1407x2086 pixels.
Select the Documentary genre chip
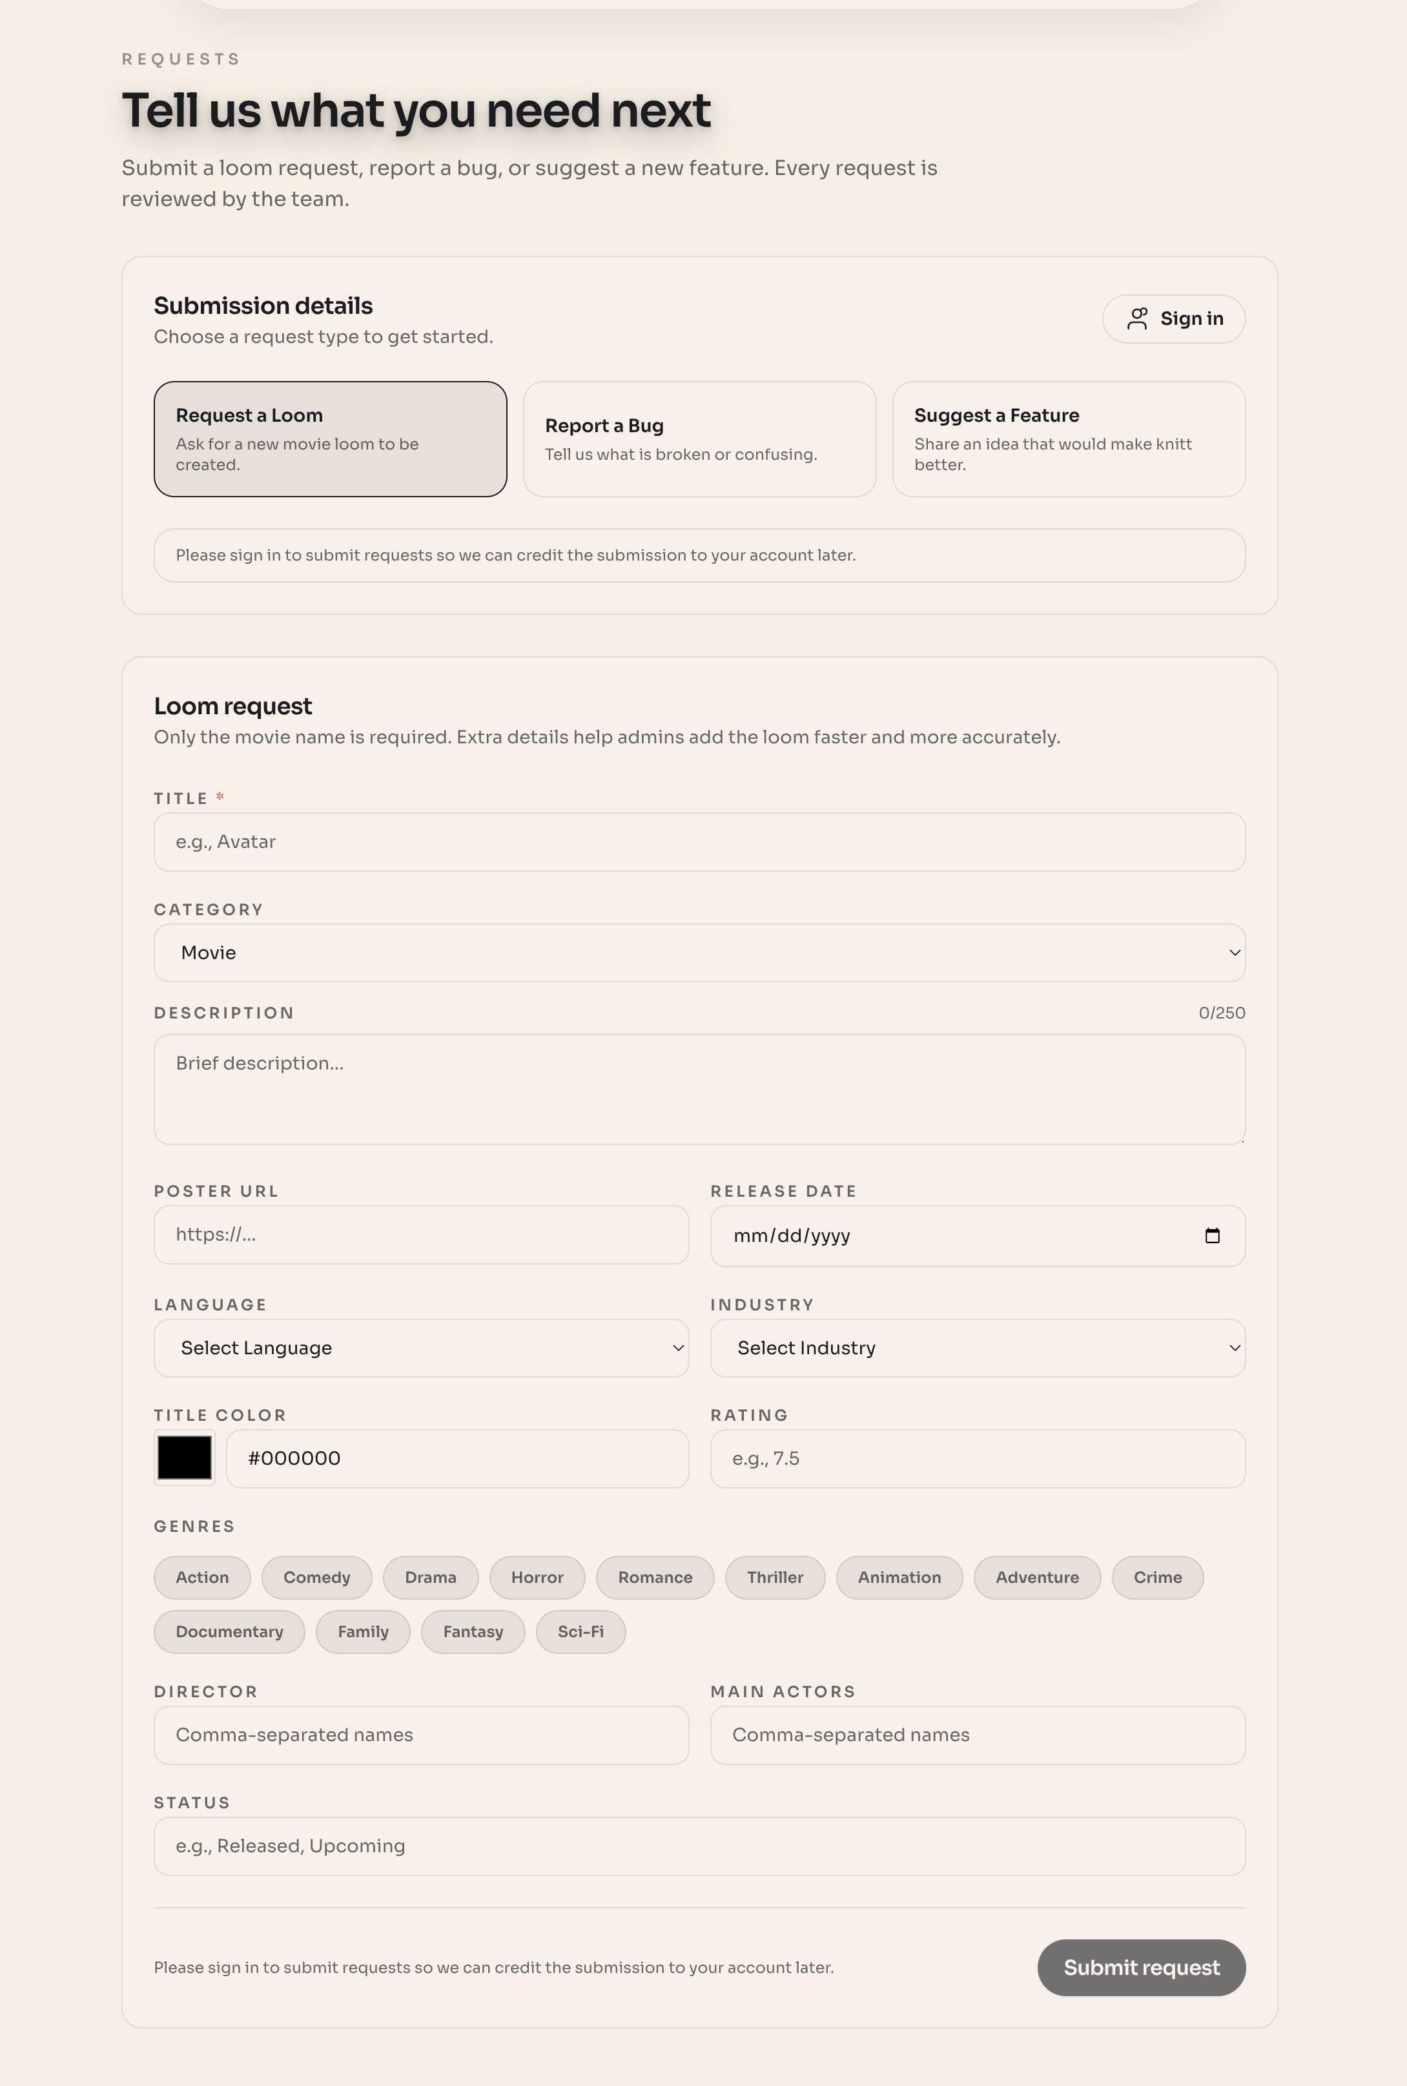pos(229,1631)
